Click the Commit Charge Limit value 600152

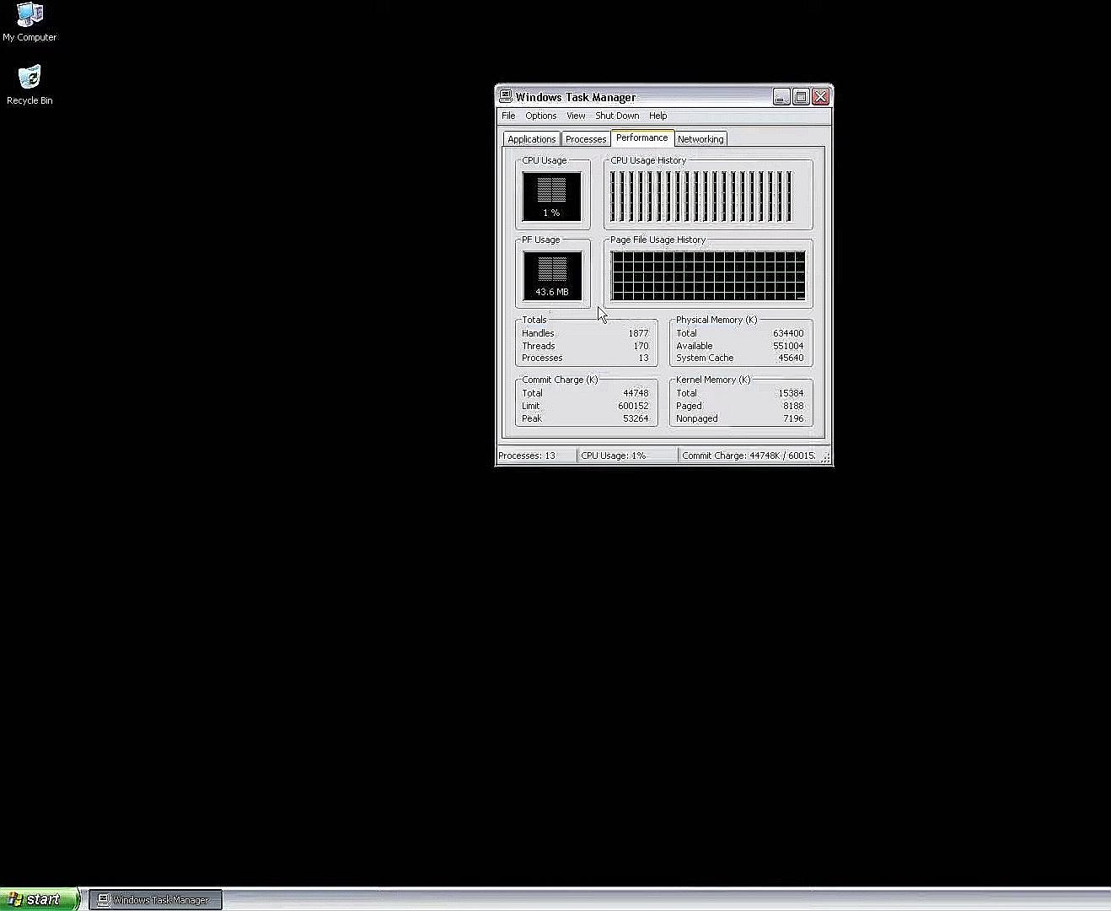tap(633, 406)
